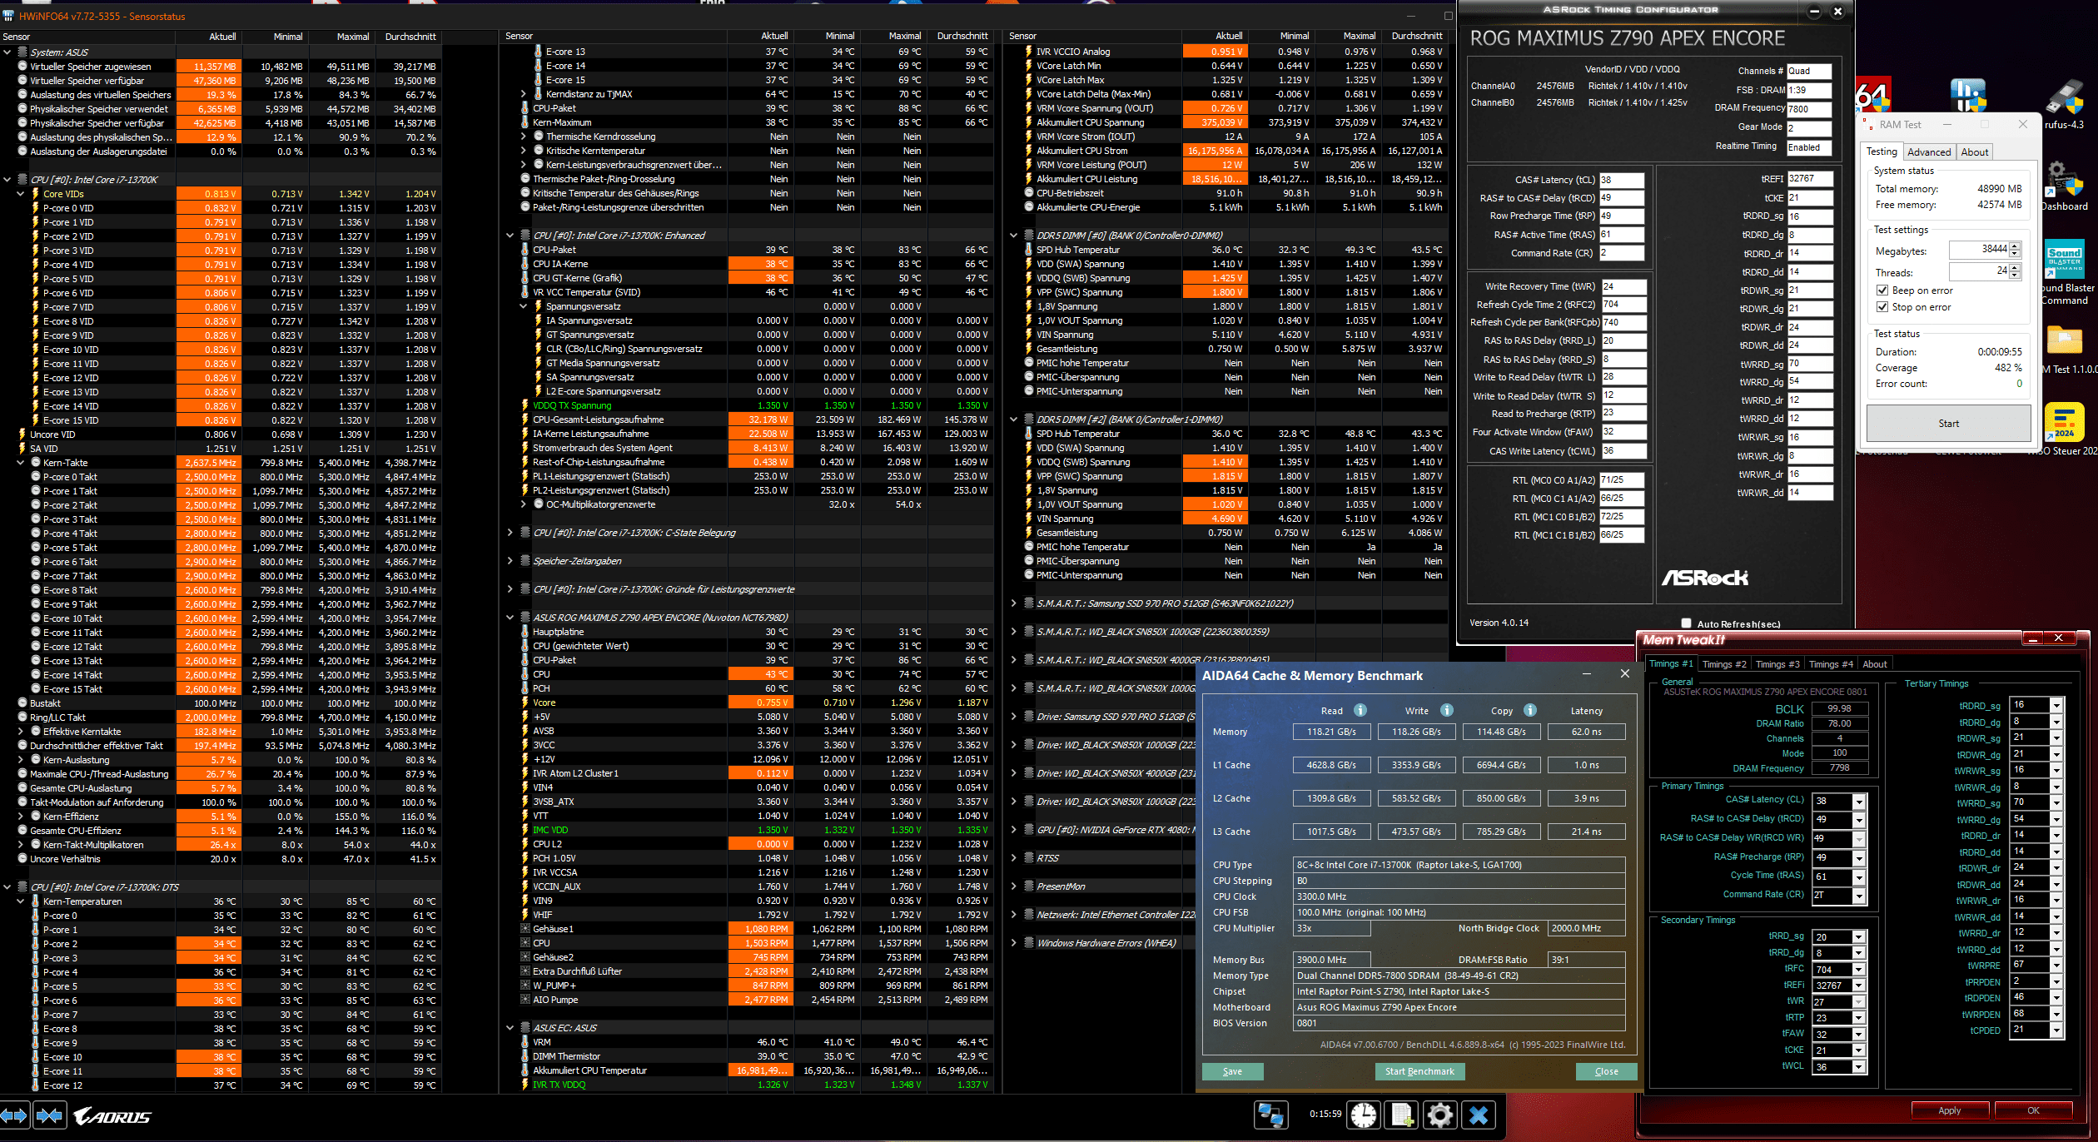Click Save button in AIDA64 benchmark
Screen dimensions: 2098x1142
[x=1232, y=1072]
